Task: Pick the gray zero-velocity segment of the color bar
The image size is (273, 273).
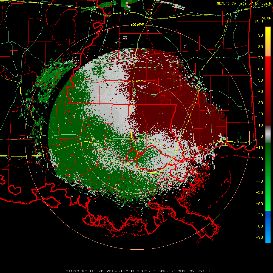Action: click(x=268, y=134)
